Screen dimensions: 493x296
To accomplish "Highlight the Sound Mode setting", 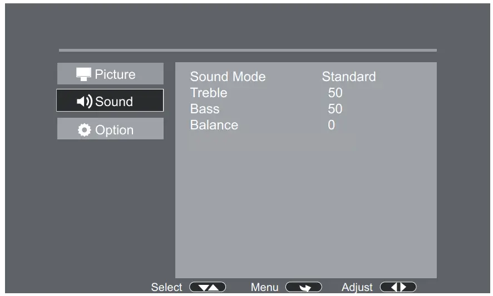I will pyautogui.click(x=228, y=77).
